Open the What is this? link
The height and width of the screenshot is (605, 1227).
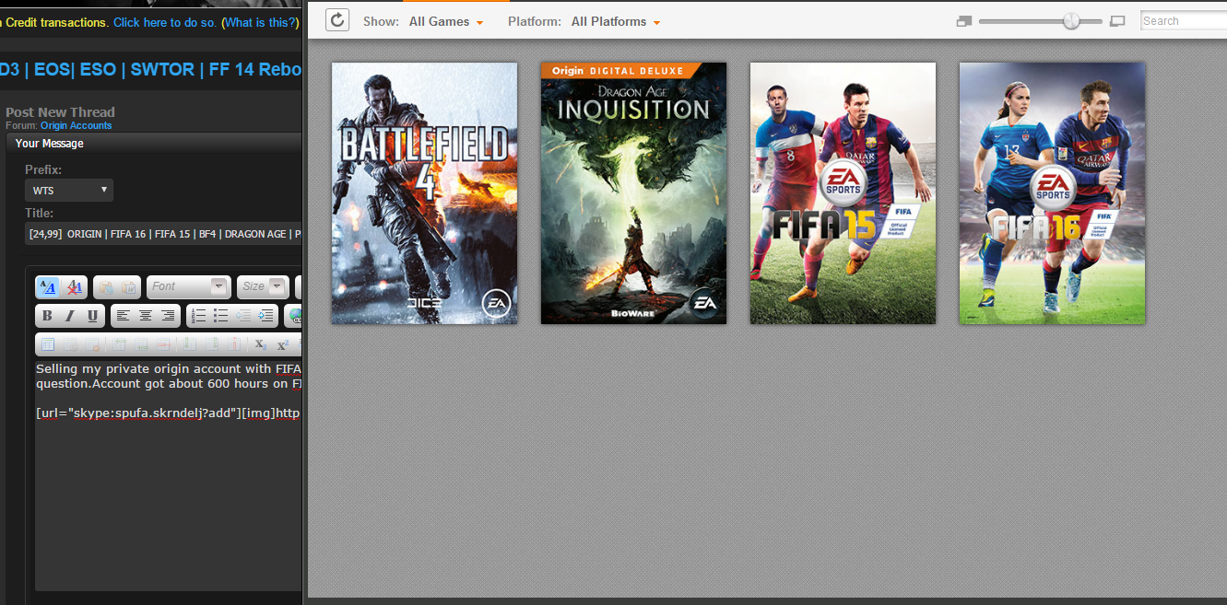261,22
